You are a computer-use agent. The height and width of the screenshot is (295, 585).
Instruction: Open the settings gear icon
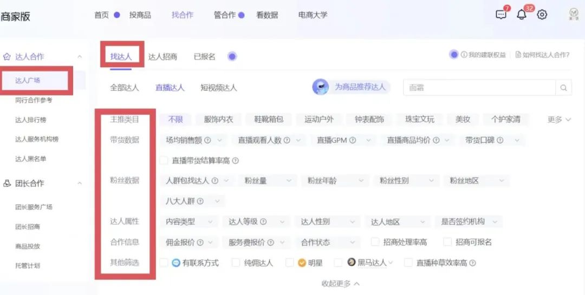point(542,15)
